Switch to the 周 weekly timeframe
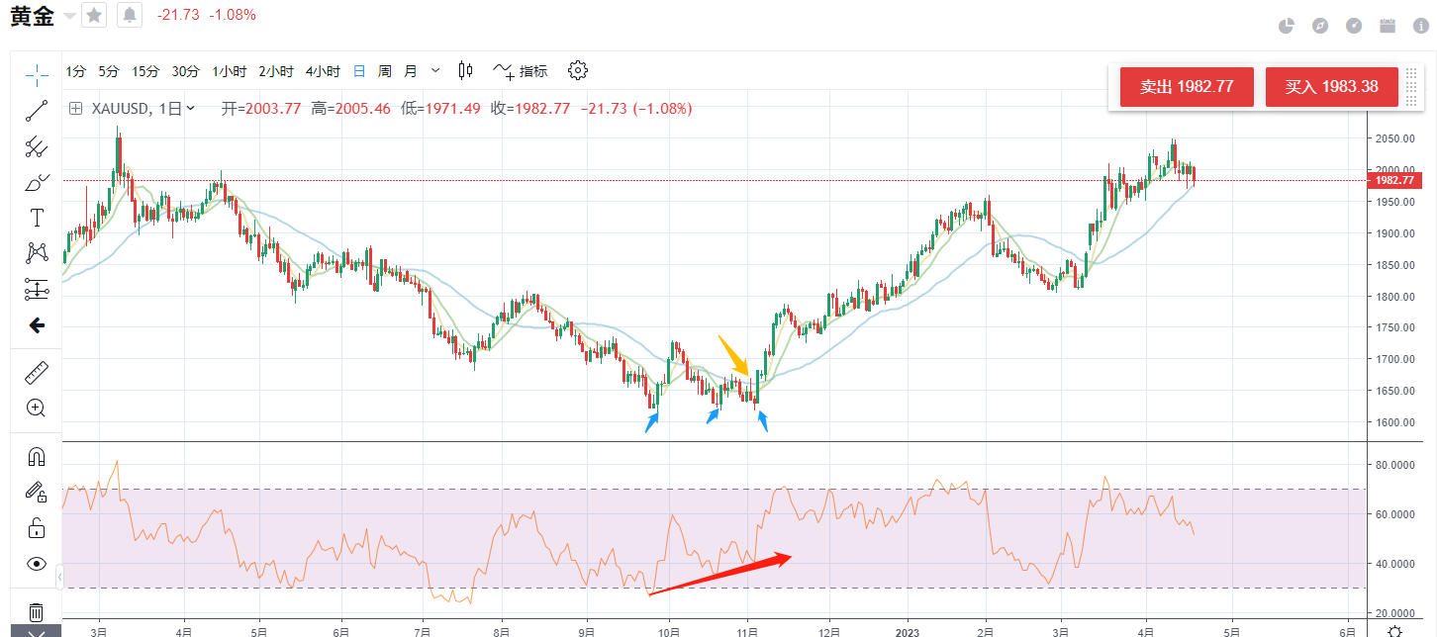 (384, 71)
